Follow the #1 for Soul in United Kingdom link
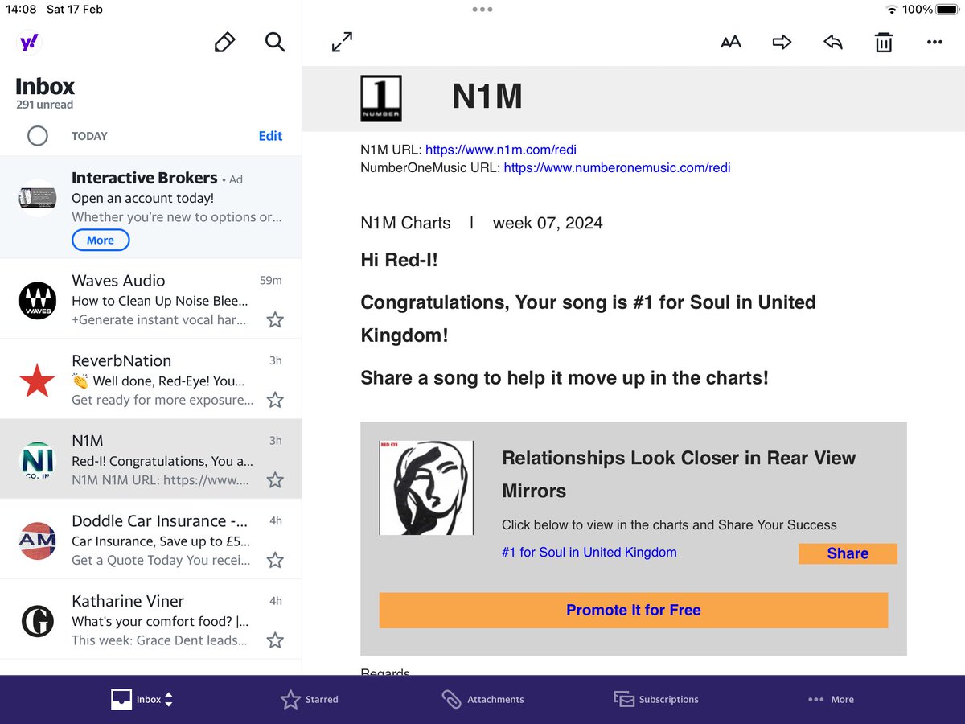 coord(589,553)
